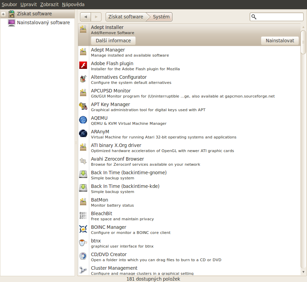
Task: Click the btnx mouse icon
Action: coord(83,242)
